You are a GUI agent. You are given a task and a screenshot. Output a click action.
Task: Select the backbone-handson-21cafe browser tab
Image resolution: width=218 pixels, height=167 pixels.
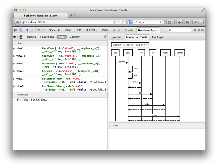[41, 16]
